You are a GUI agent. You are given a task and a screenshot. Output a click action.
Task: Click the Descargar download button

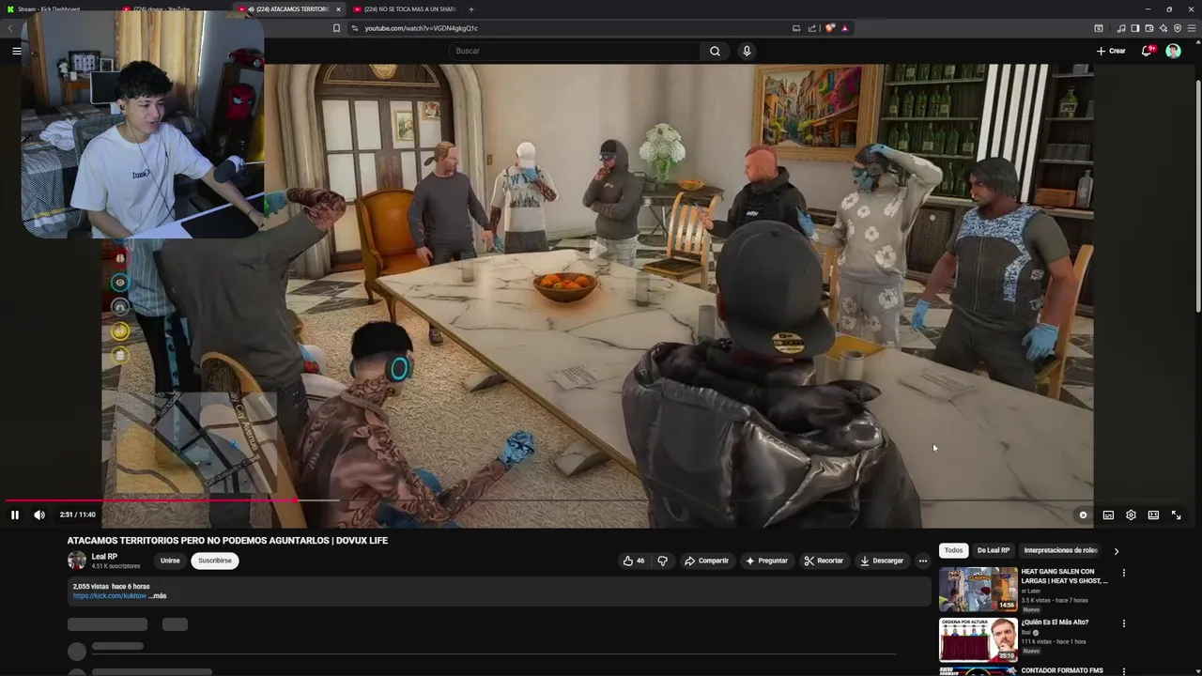882,561
